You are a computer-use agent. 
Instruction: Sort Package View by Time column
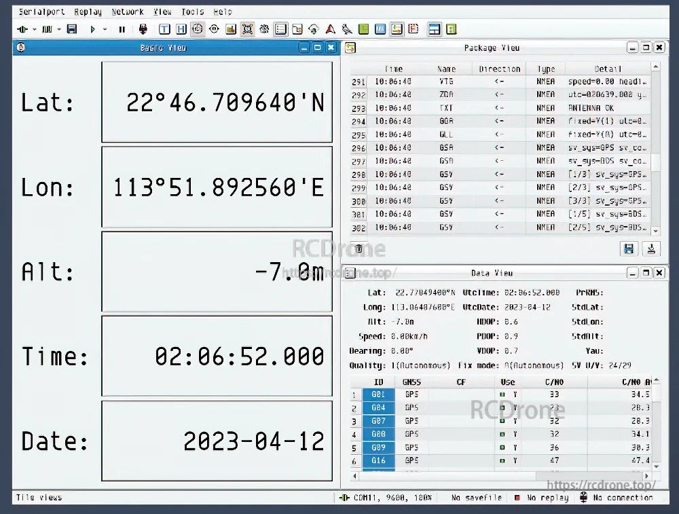(394, 69)
